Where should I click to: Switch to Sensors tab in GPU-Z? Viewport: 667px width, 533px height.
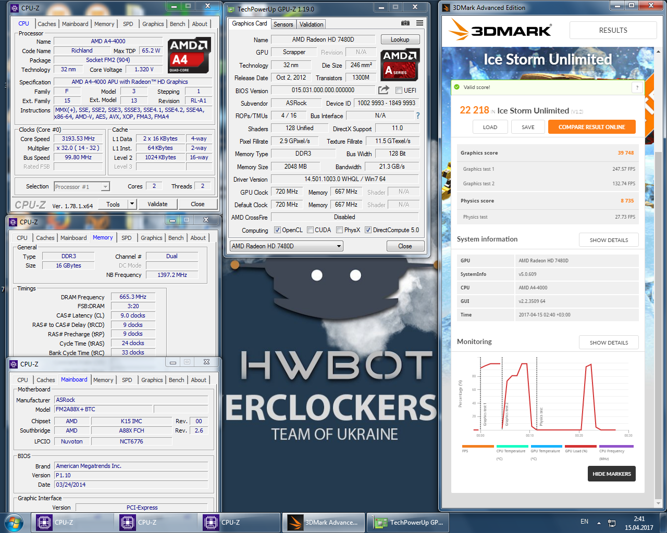283,24
